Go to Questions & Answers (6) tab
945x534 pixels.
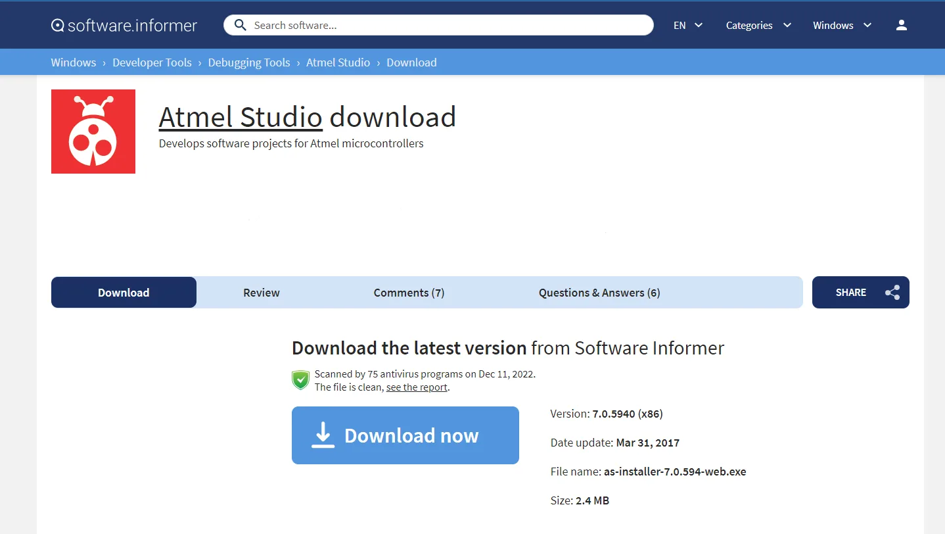tap(599, 293)
